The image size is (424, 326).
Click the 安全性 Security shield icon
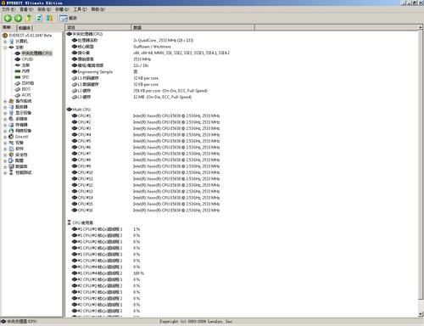(11, 155)
